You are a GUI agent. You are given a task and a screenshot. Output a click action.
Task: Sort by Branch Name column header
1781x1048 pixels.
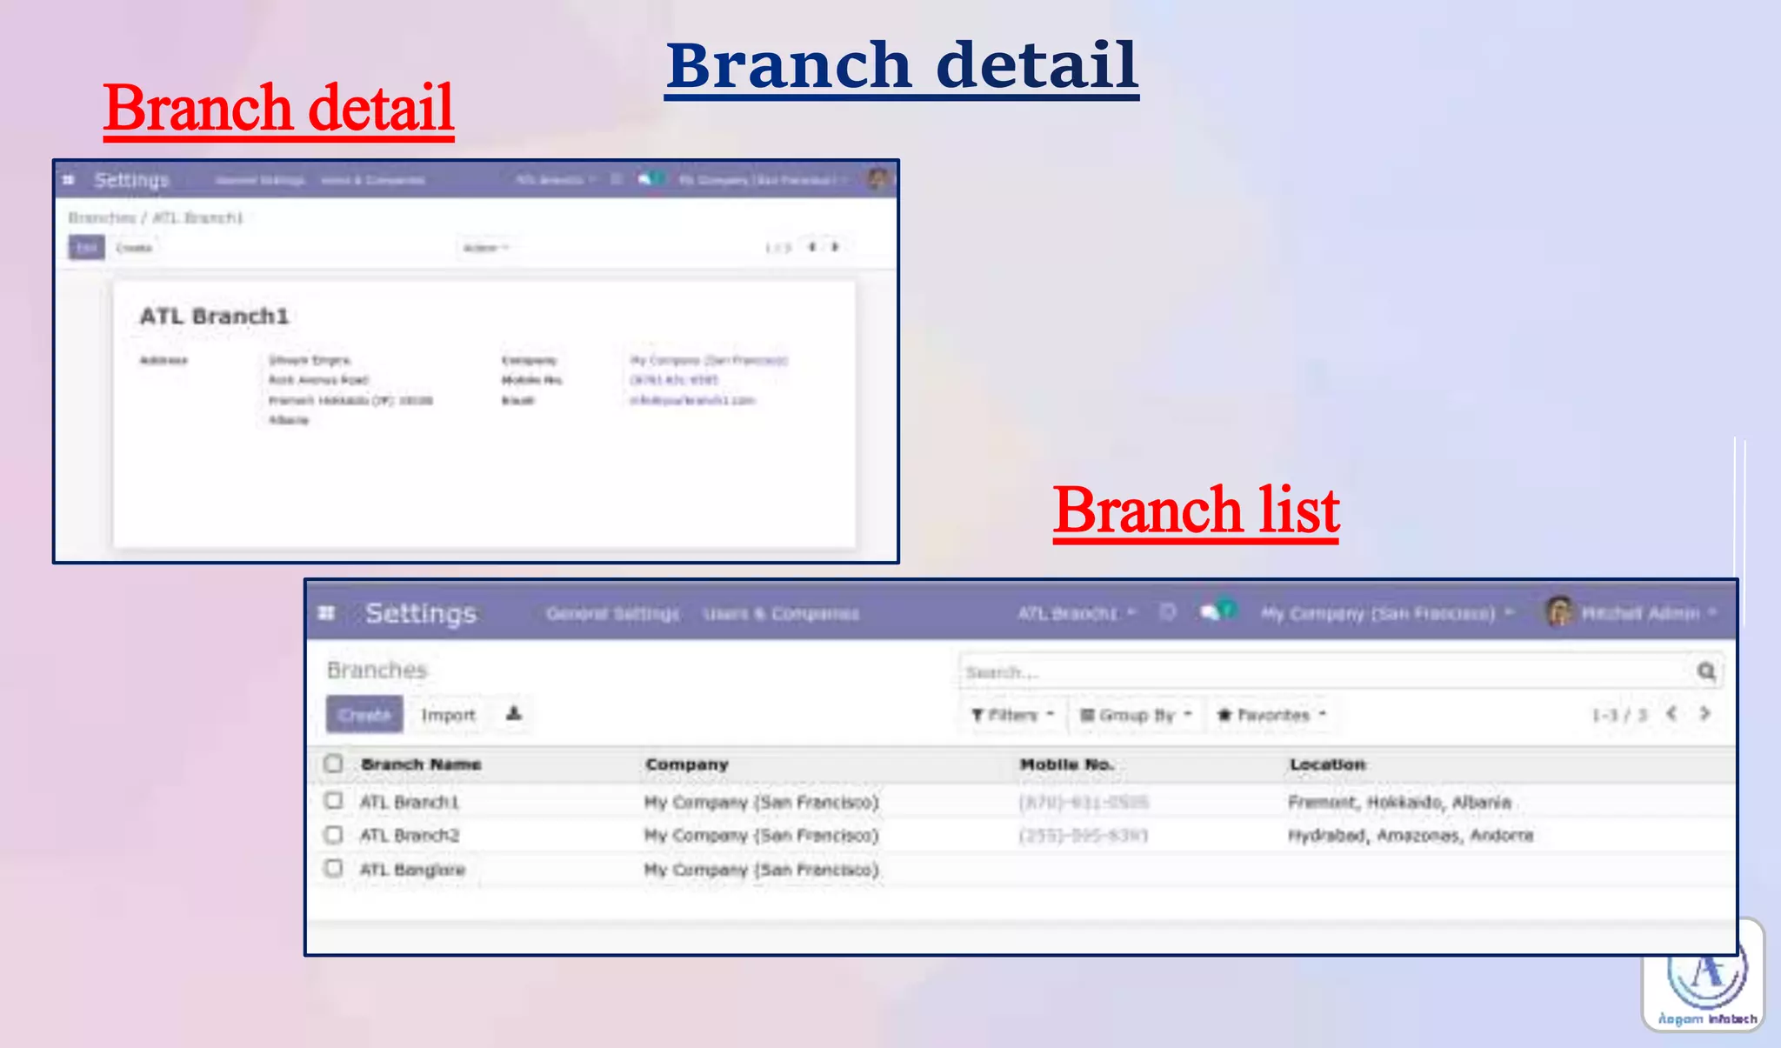coord(421,764)
